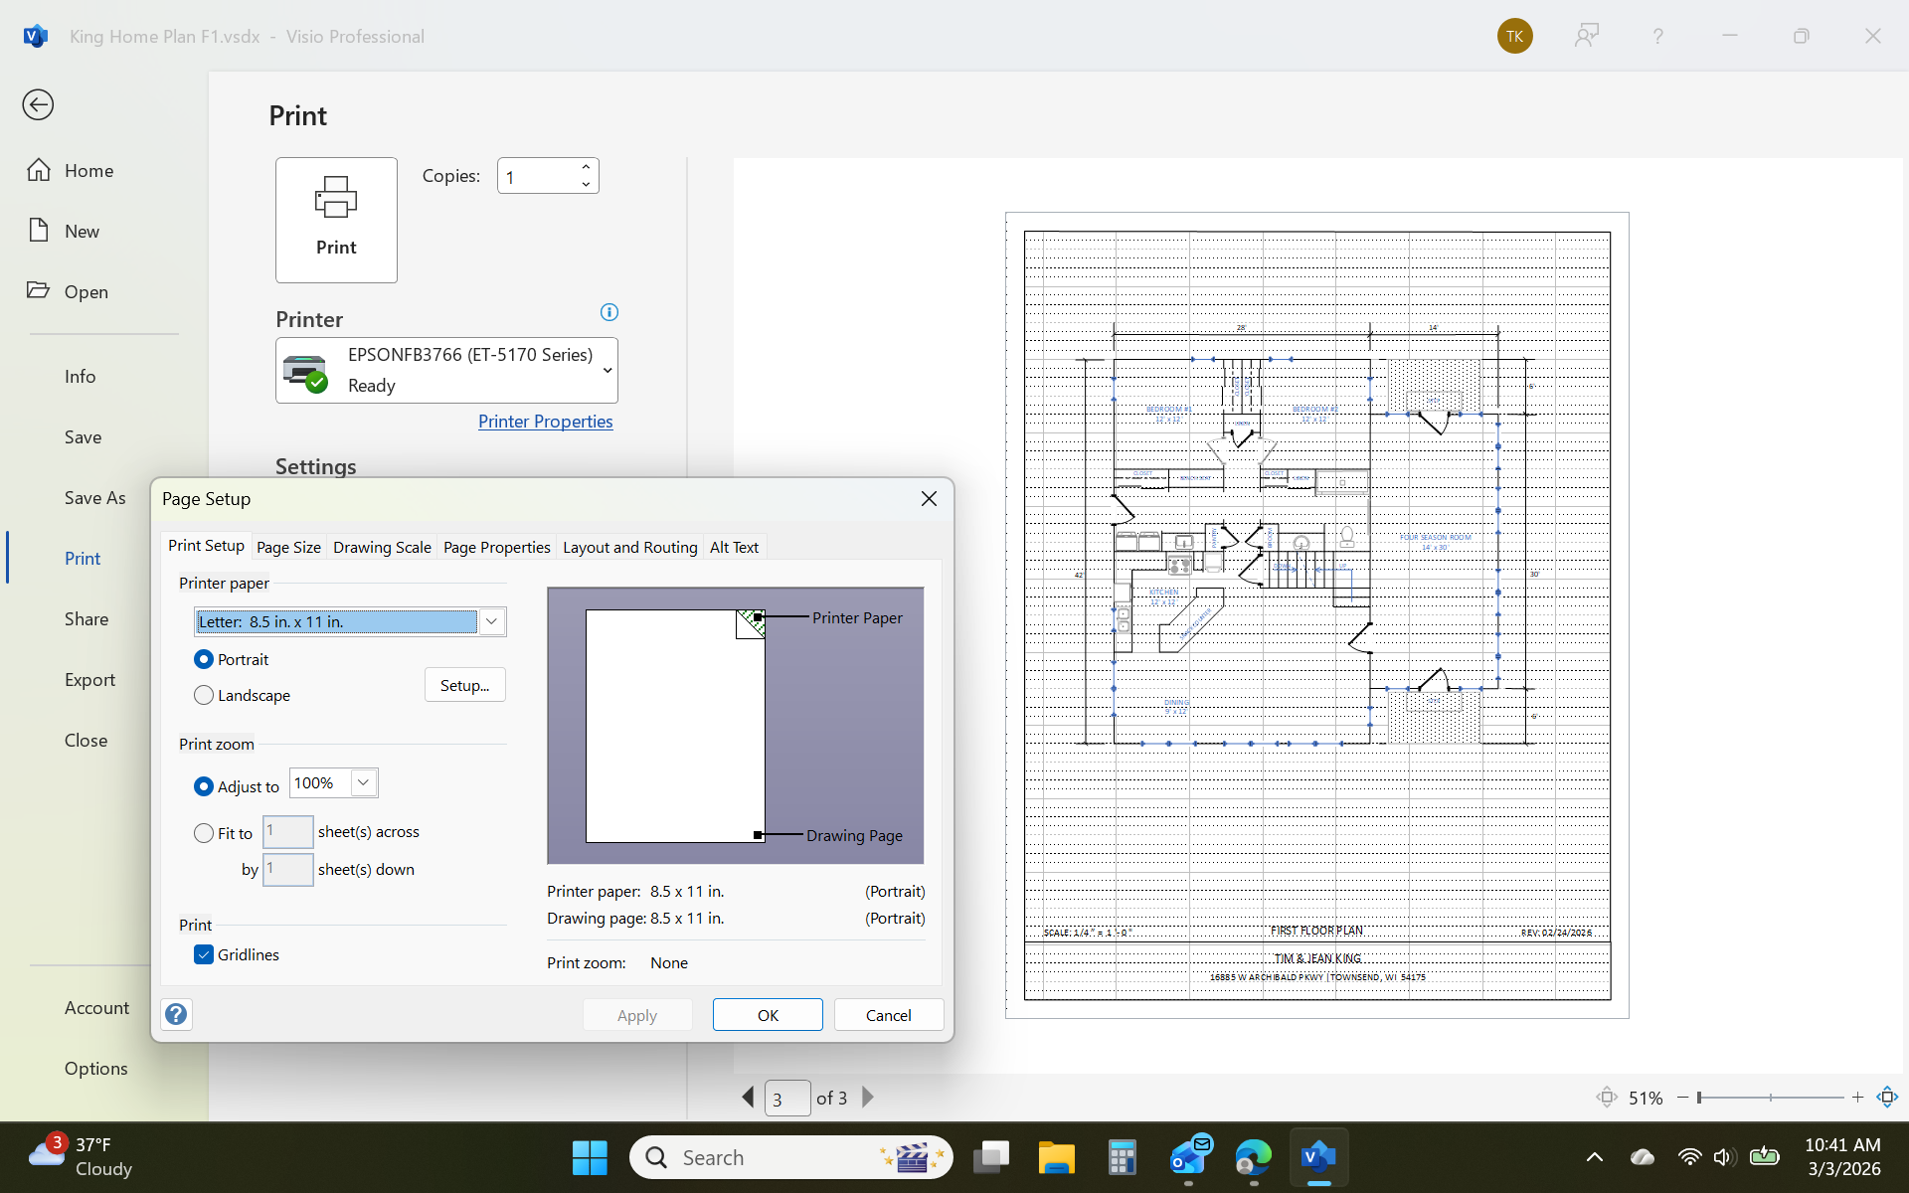The height and width of the screenshot is (1193, 1909).
Task: Open the Adjust to percentage dropdown
Action: [363, 783]
